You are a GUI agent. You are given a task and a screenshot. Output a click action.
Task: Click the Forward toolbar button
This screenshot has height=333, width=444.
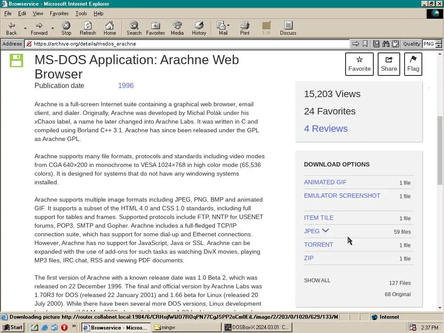39,28
